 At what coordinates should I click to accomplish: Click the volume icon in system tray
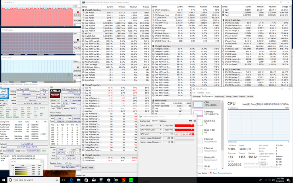pos(273,180)
